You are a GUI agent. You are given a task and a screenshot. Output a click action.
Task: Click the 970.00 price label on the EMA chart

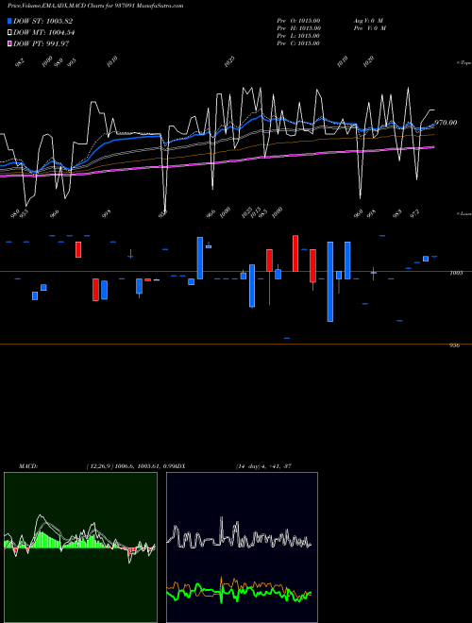[x=446, y=123]
